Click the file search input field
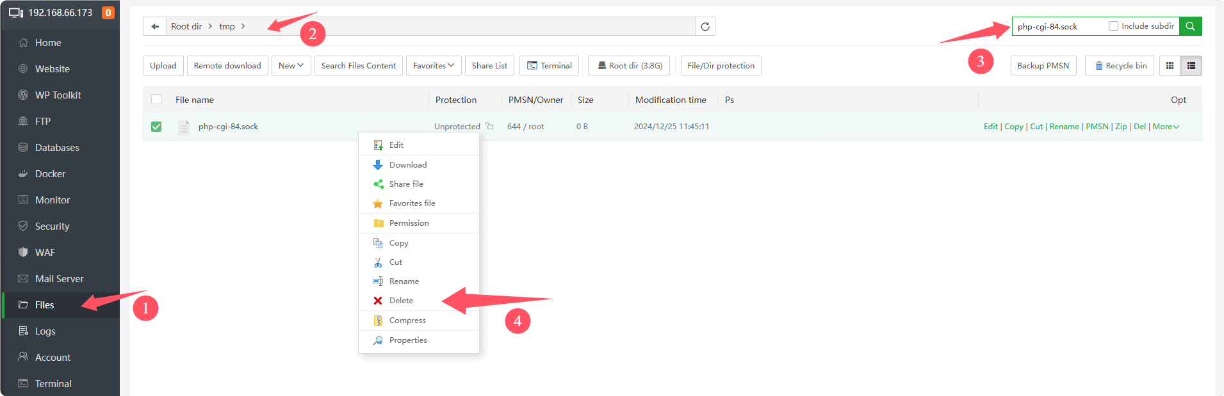Viewport: 1224px width, 396px height. [x=1060, y=26]
